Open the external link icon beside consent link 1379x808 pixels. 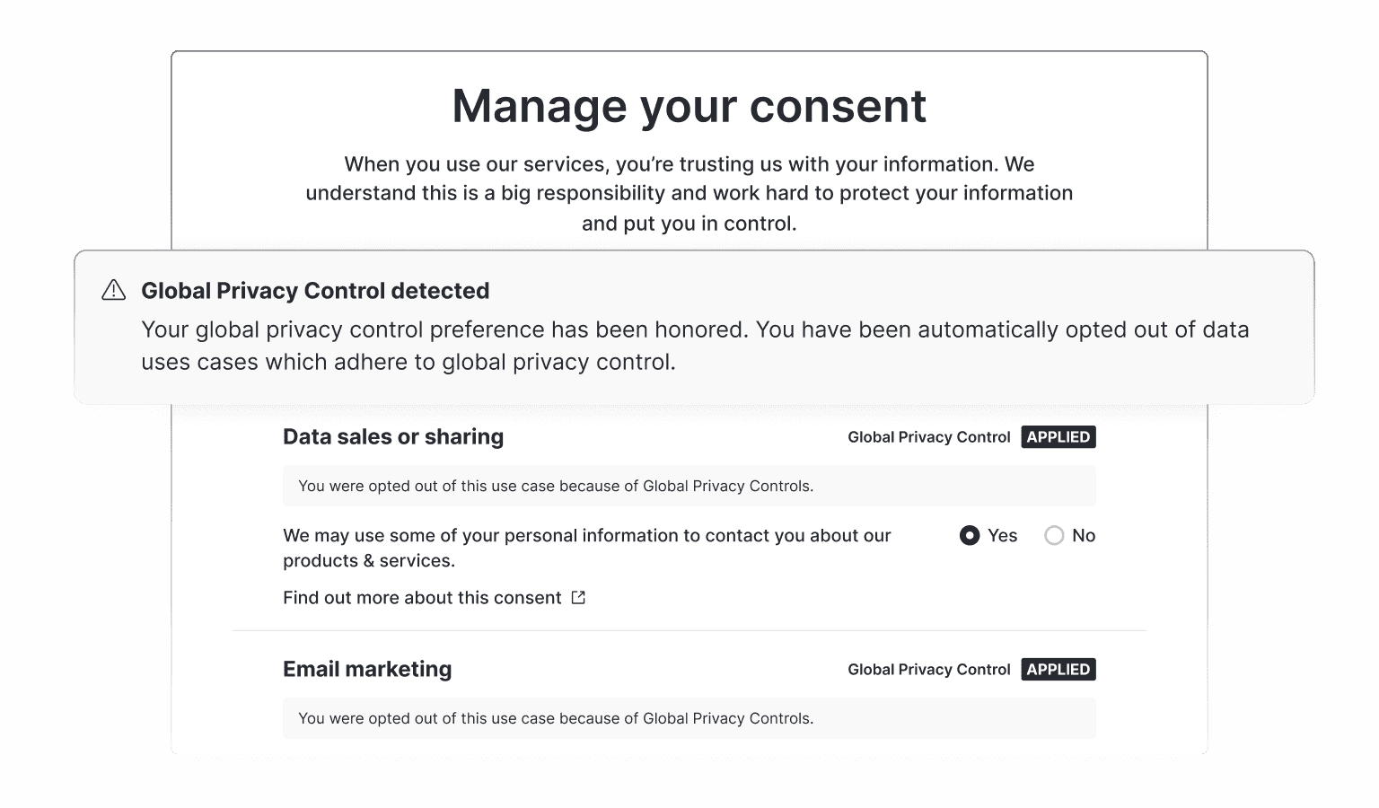(578, 598)
